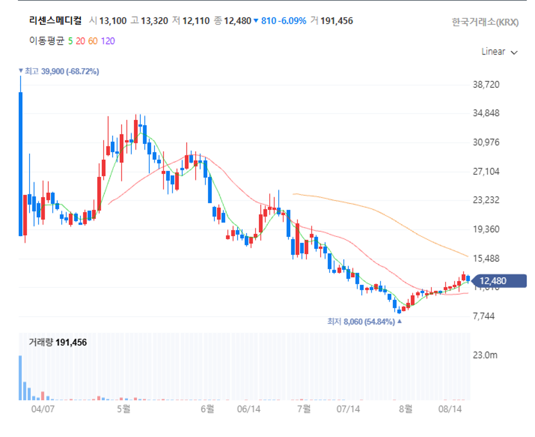Click the 리센스메디컬 stock name
Screen dimensions: 535x437
[x=55, y=20]
